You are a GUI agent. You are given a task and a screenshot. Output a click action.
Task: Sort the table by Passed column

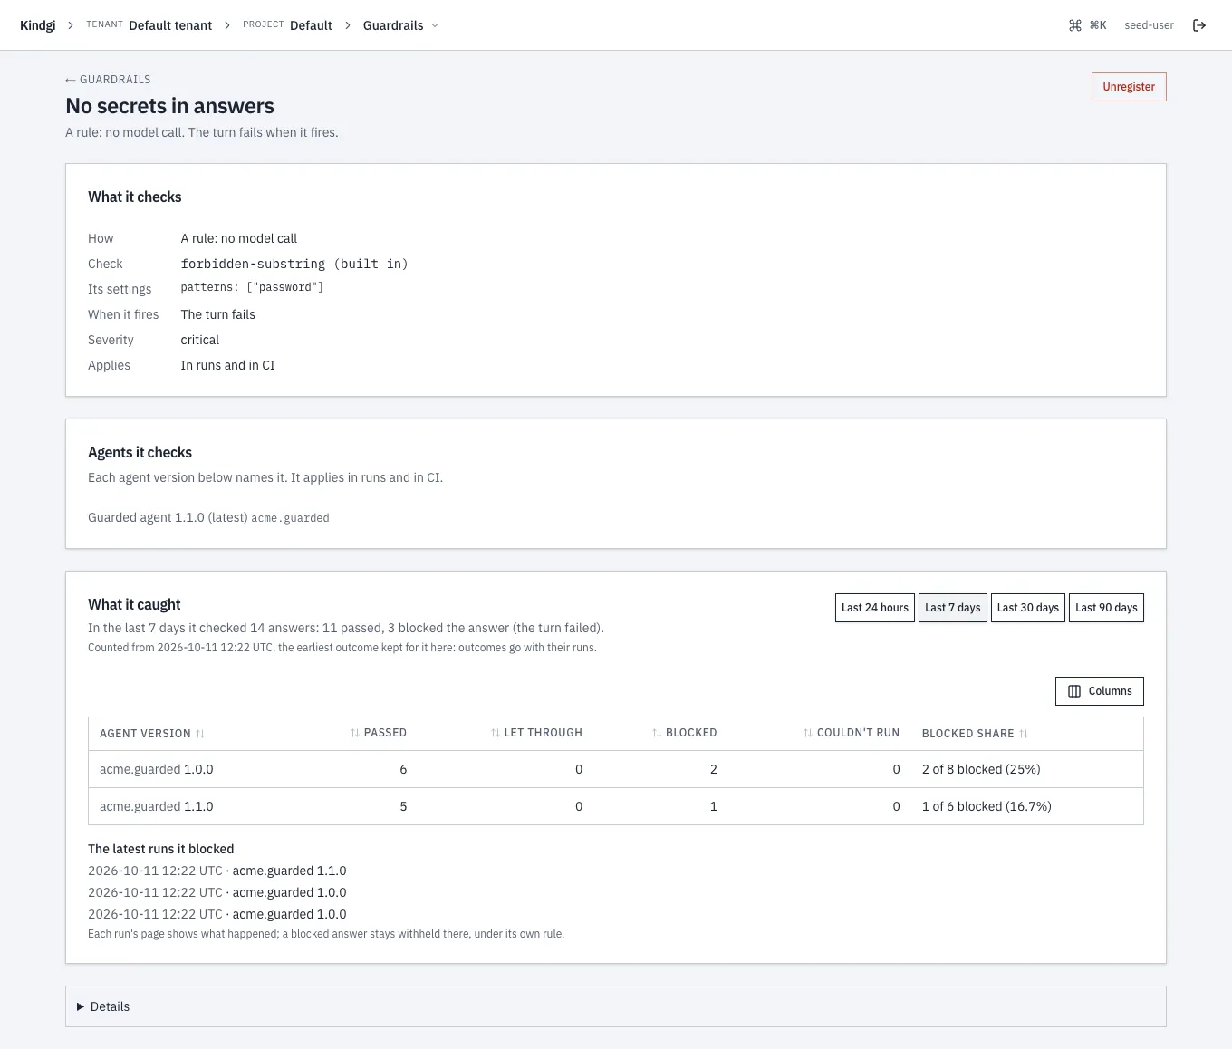click(378, 733)
